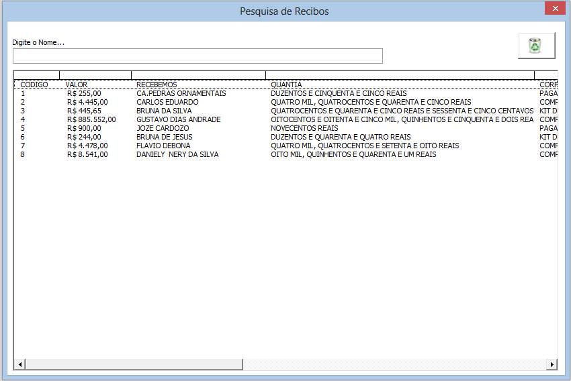Click the value R$ 885.552,00

[91, 119]
